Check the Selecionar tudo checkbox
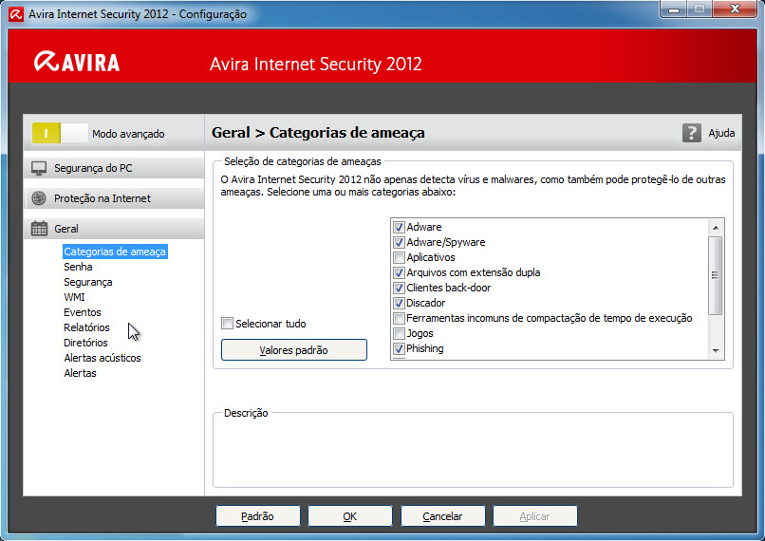The image size is (765, 541). [x=227, y=324]
